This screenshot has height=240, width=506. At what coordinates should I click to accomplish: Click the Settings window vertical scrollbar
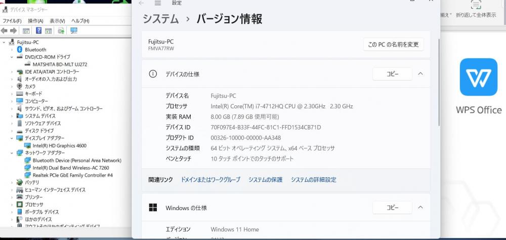click(x=439, y=83)
